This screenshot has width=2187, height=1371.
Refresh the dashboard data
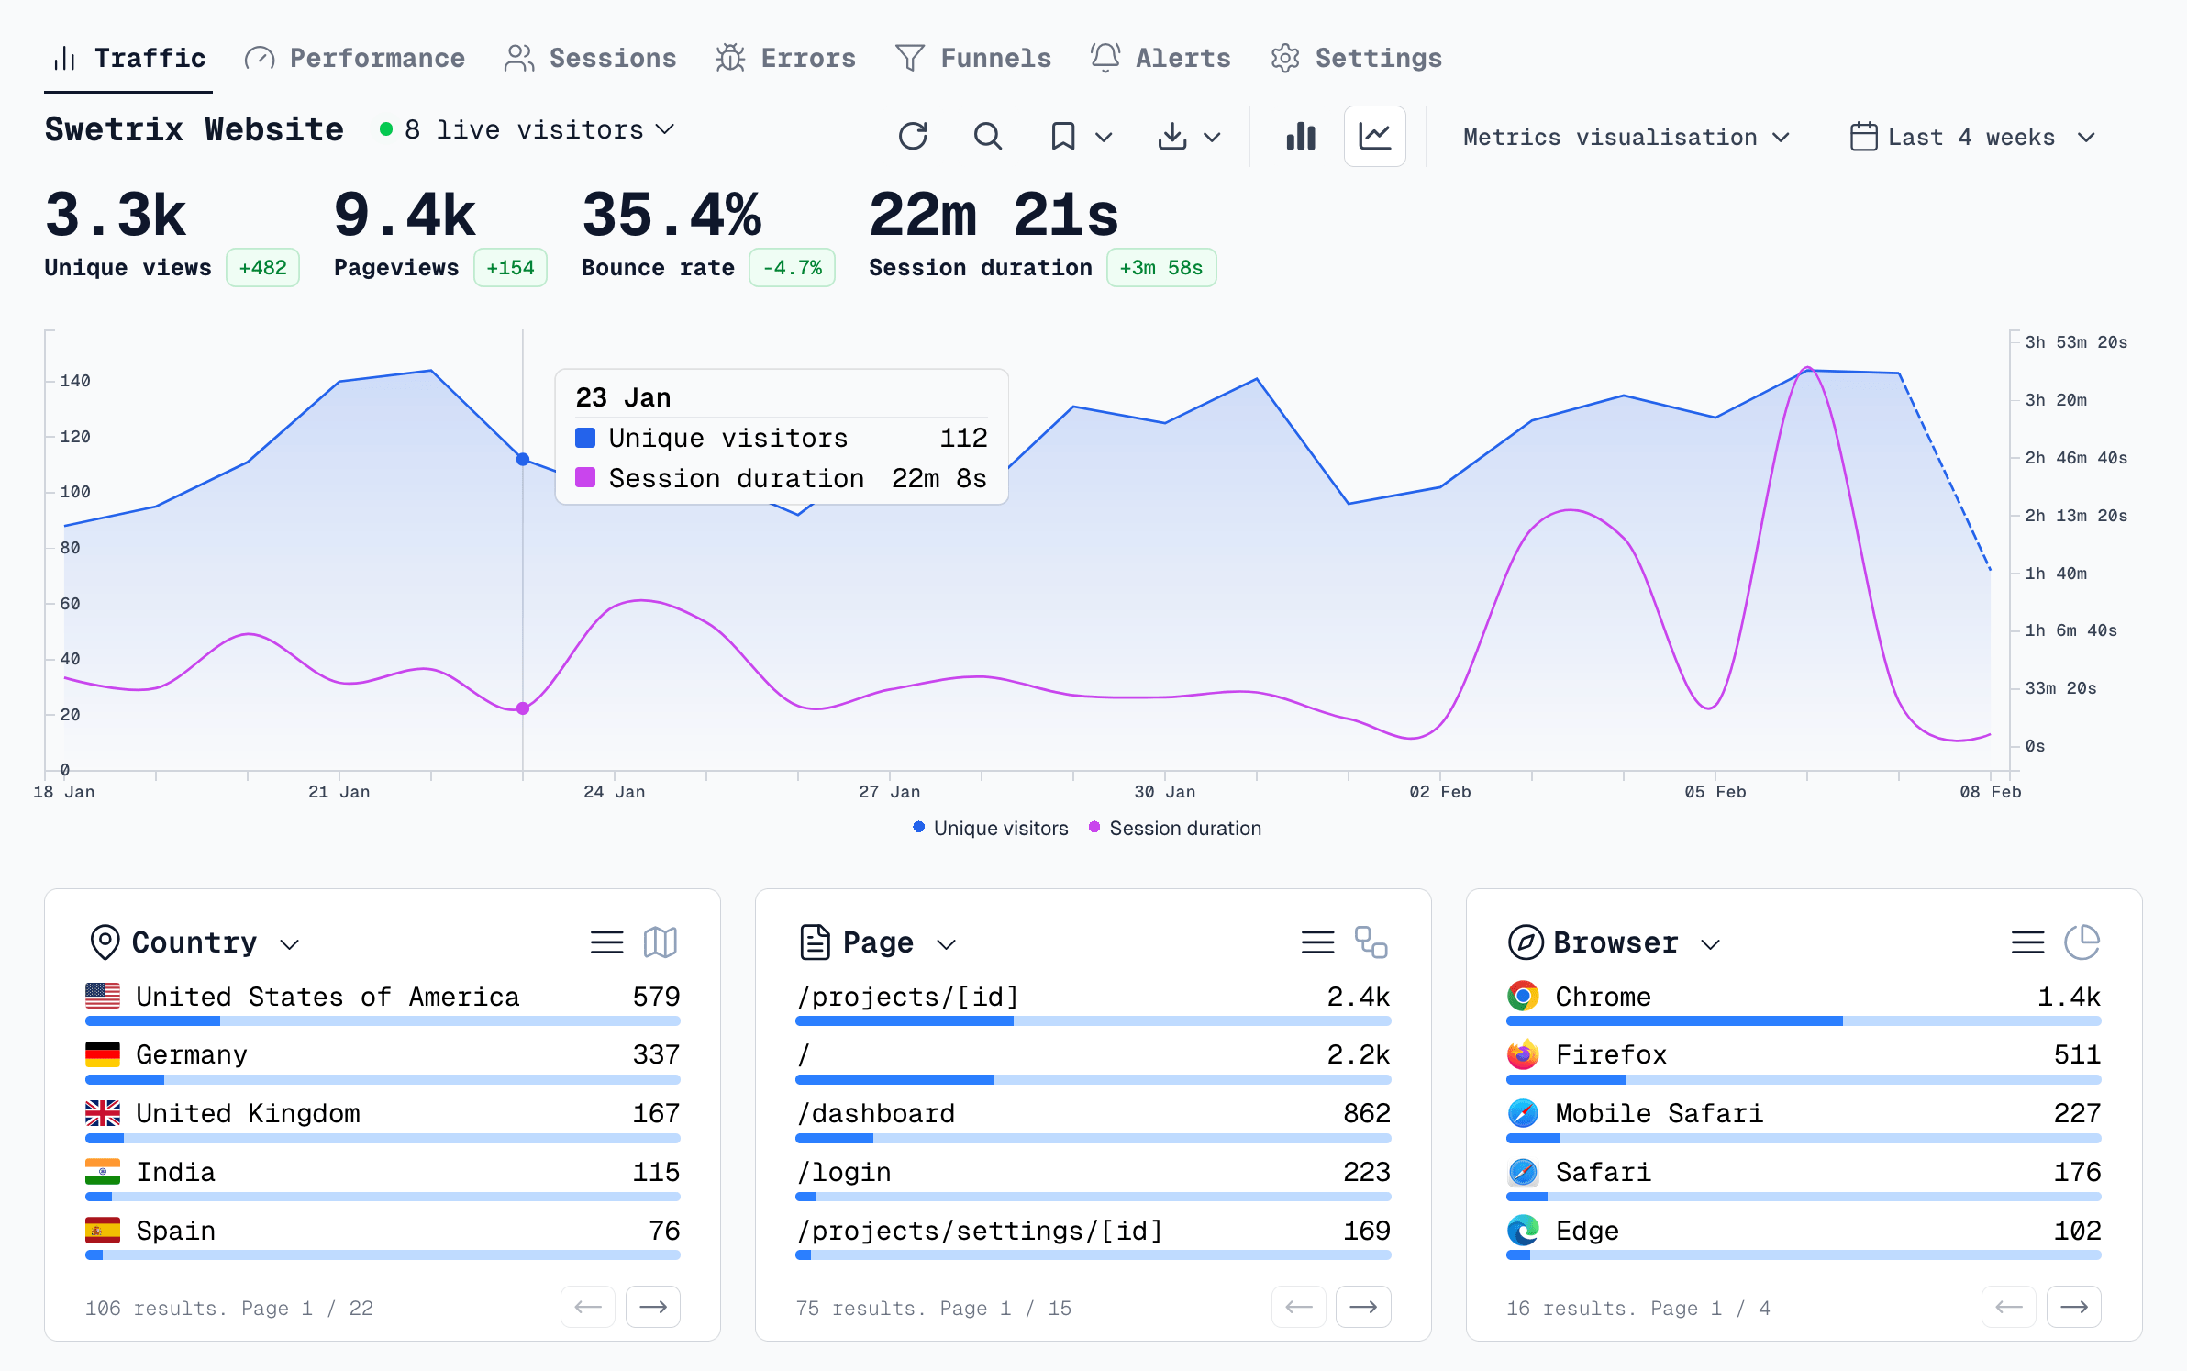point(914,136)
